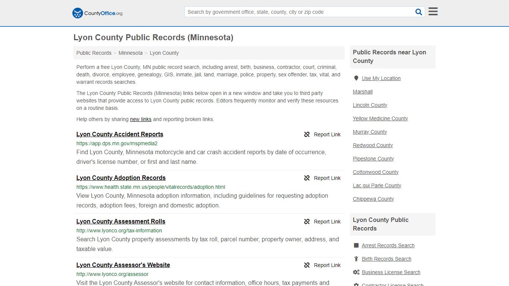This screenshot has height=286, width=509.
Task: Open Lyon County Assessor's Website link
Action: (x=123, y=265)
